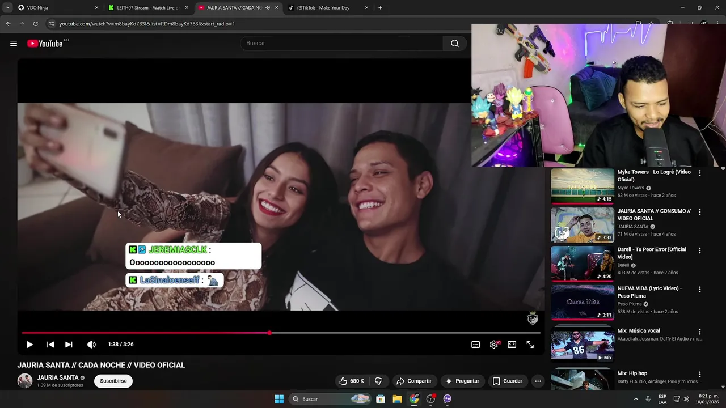
Task: Open the ESP LAA keyboard language switcher
Action: (x=662, y=399)
